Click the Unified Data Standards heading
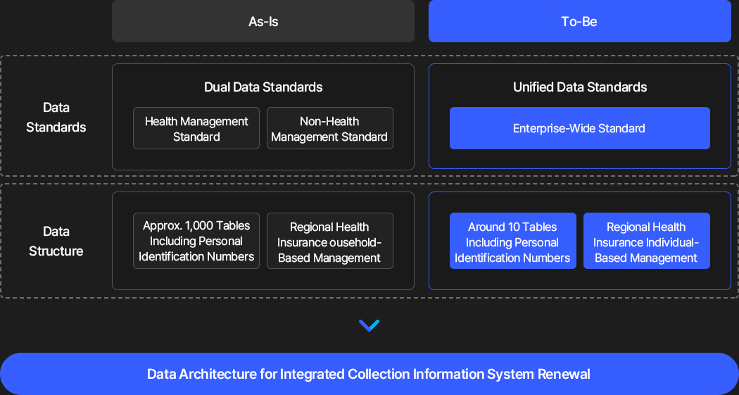Screen dimensions: 739x395 [580, 87]
